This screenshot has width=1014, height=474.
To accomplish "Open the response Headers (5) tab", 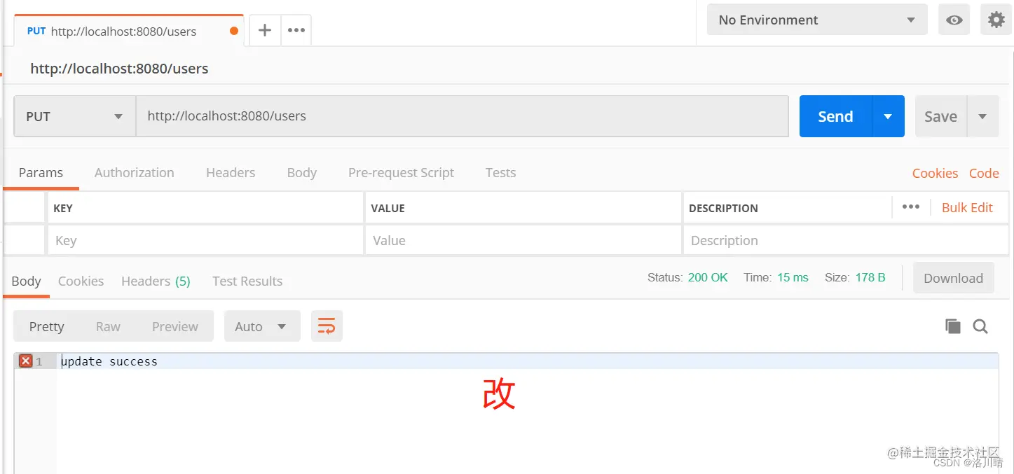I will (x=156, y=281).
